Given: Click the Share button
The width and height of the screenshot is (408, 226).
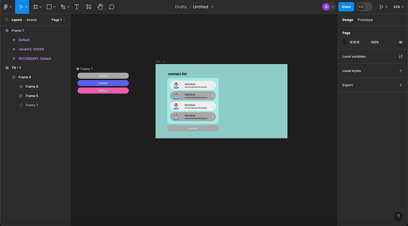Looking at the screenshot, I should coord(346,7).
